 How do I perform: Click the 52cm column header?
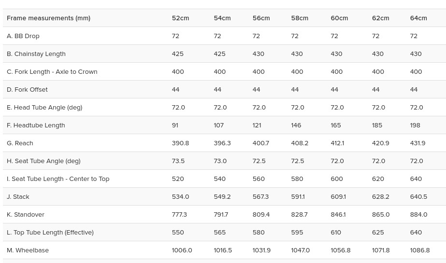(180, 18)
